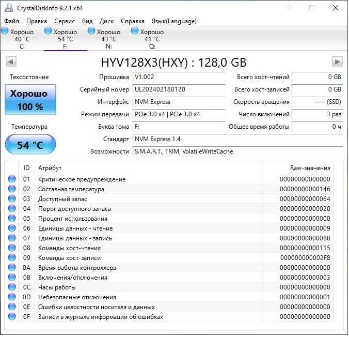
Task: Click the disk title HYV128X3(HXY) : 128,0 GB
Action: (x=173, y=62)
